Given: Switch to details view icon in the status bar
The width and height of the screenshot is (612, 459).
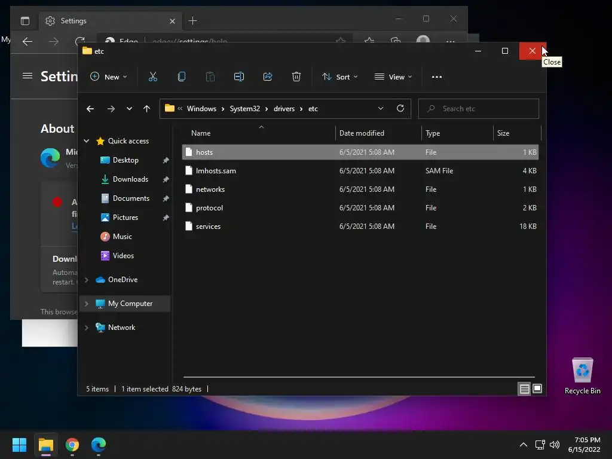Looking at the screenshot, I should pos(524,388).
